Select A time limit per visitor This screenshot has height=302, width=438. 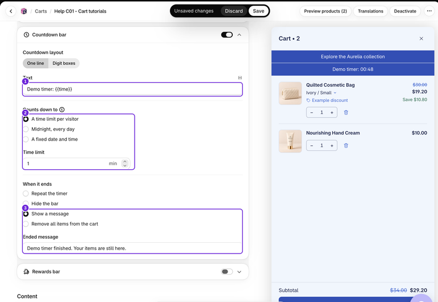click(26, 119)
